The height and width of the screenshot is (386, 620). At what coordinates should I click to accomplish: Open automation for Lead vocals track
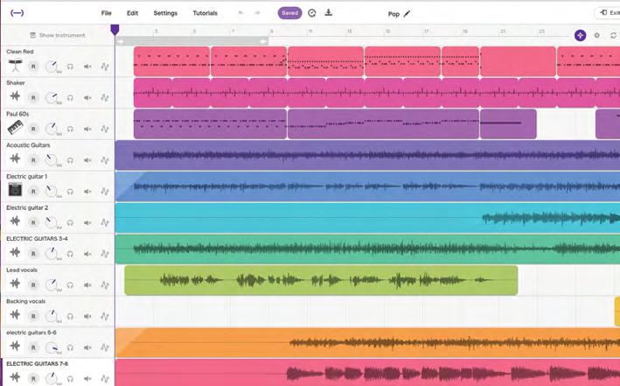point(105,285)
